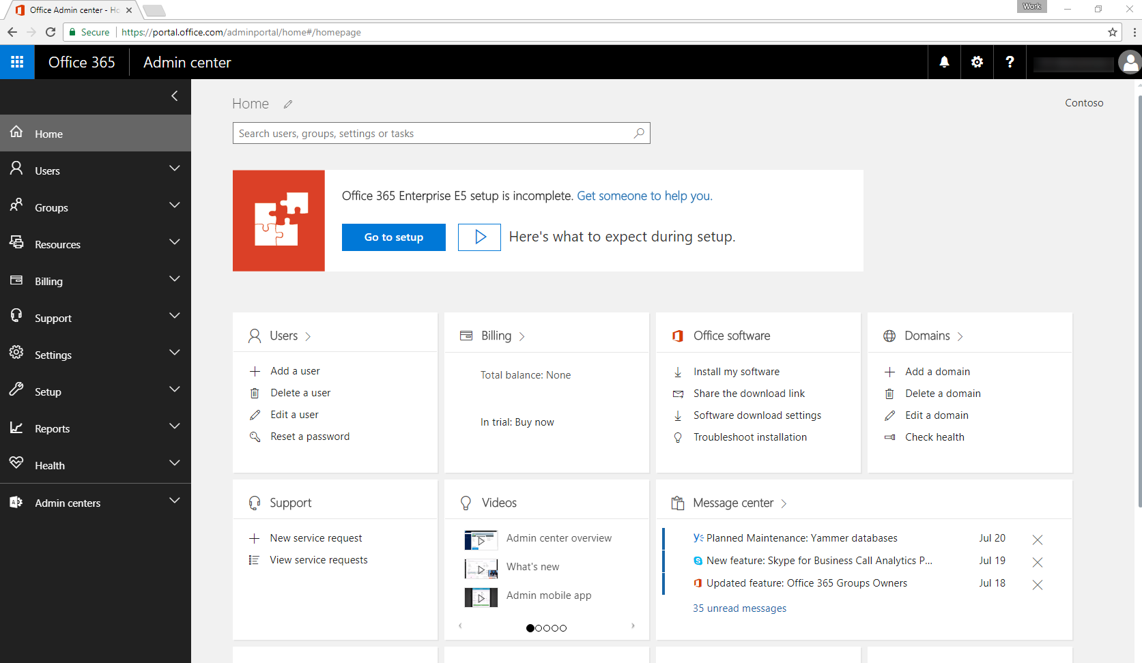Click the page vertical scrollbar
The width and height of the screenshot is (1142, 663).
pyautogui.click(x=1139, y=300)
